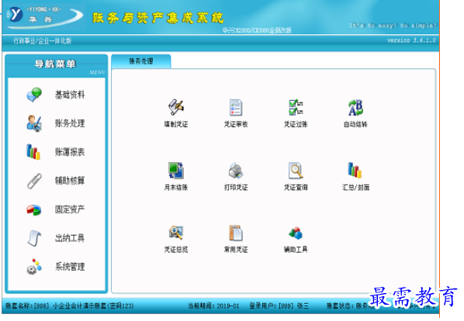Click the 自动结转 text label
The image size is (464, 321).
coord(355,124)
